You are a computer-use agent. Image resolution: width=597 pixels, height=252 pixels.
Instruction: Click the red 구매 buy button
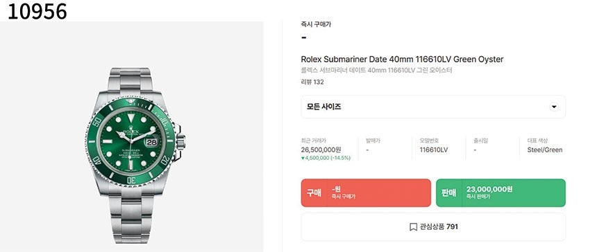click(x=366, y=192)
